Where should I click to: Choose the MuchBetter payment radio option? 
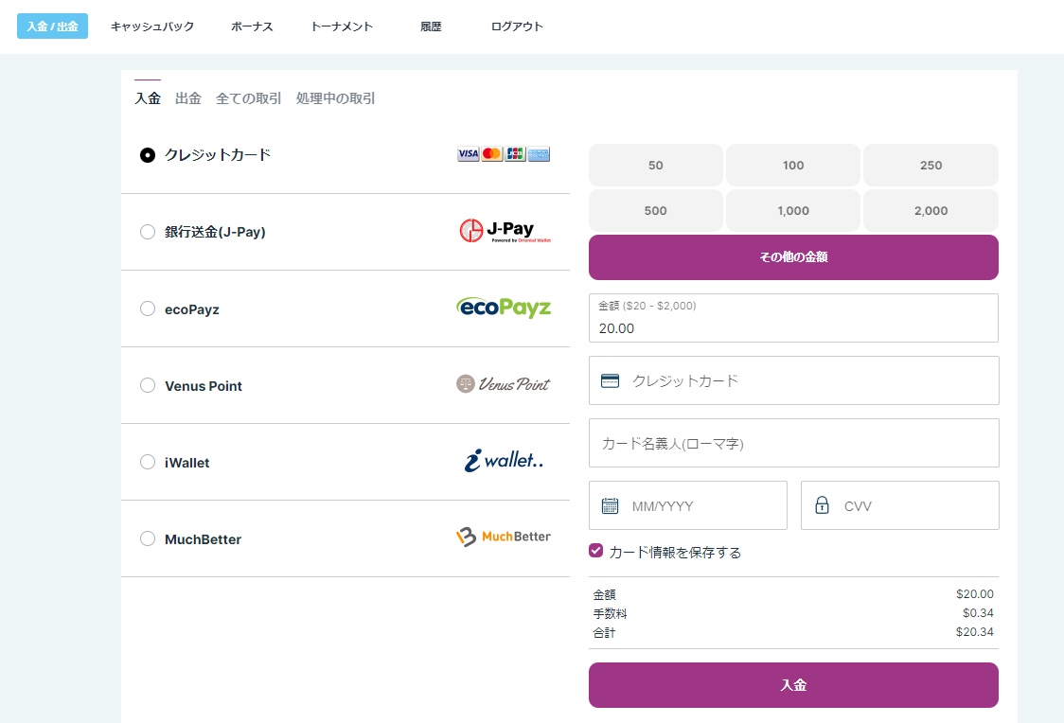tap(148, 538)
